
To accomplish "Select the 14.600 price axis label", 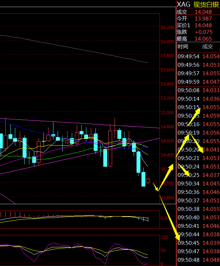I will [167, 141].
